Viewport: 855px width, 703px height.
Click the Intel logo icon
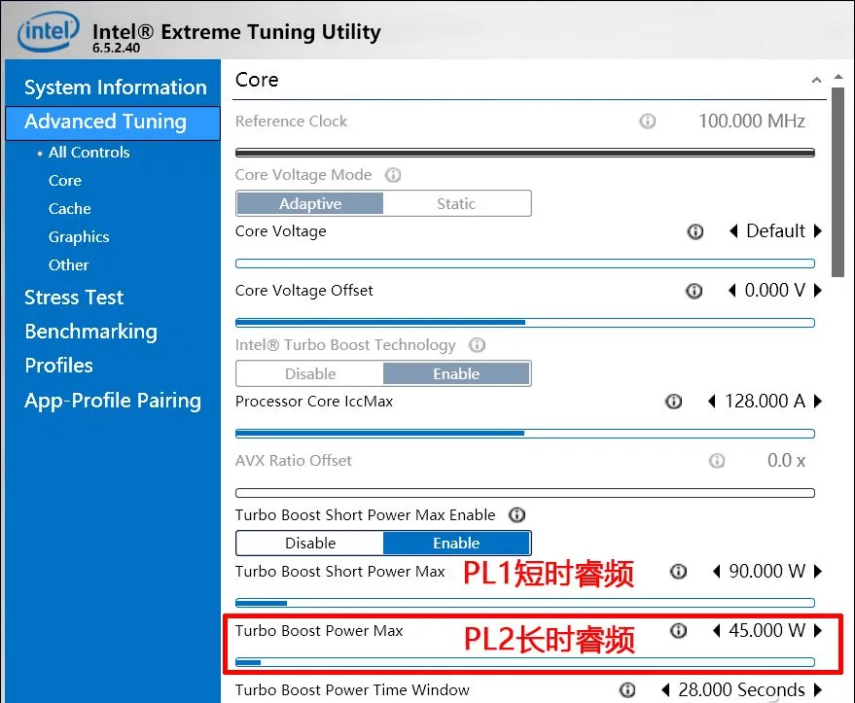tap(49, 31)
